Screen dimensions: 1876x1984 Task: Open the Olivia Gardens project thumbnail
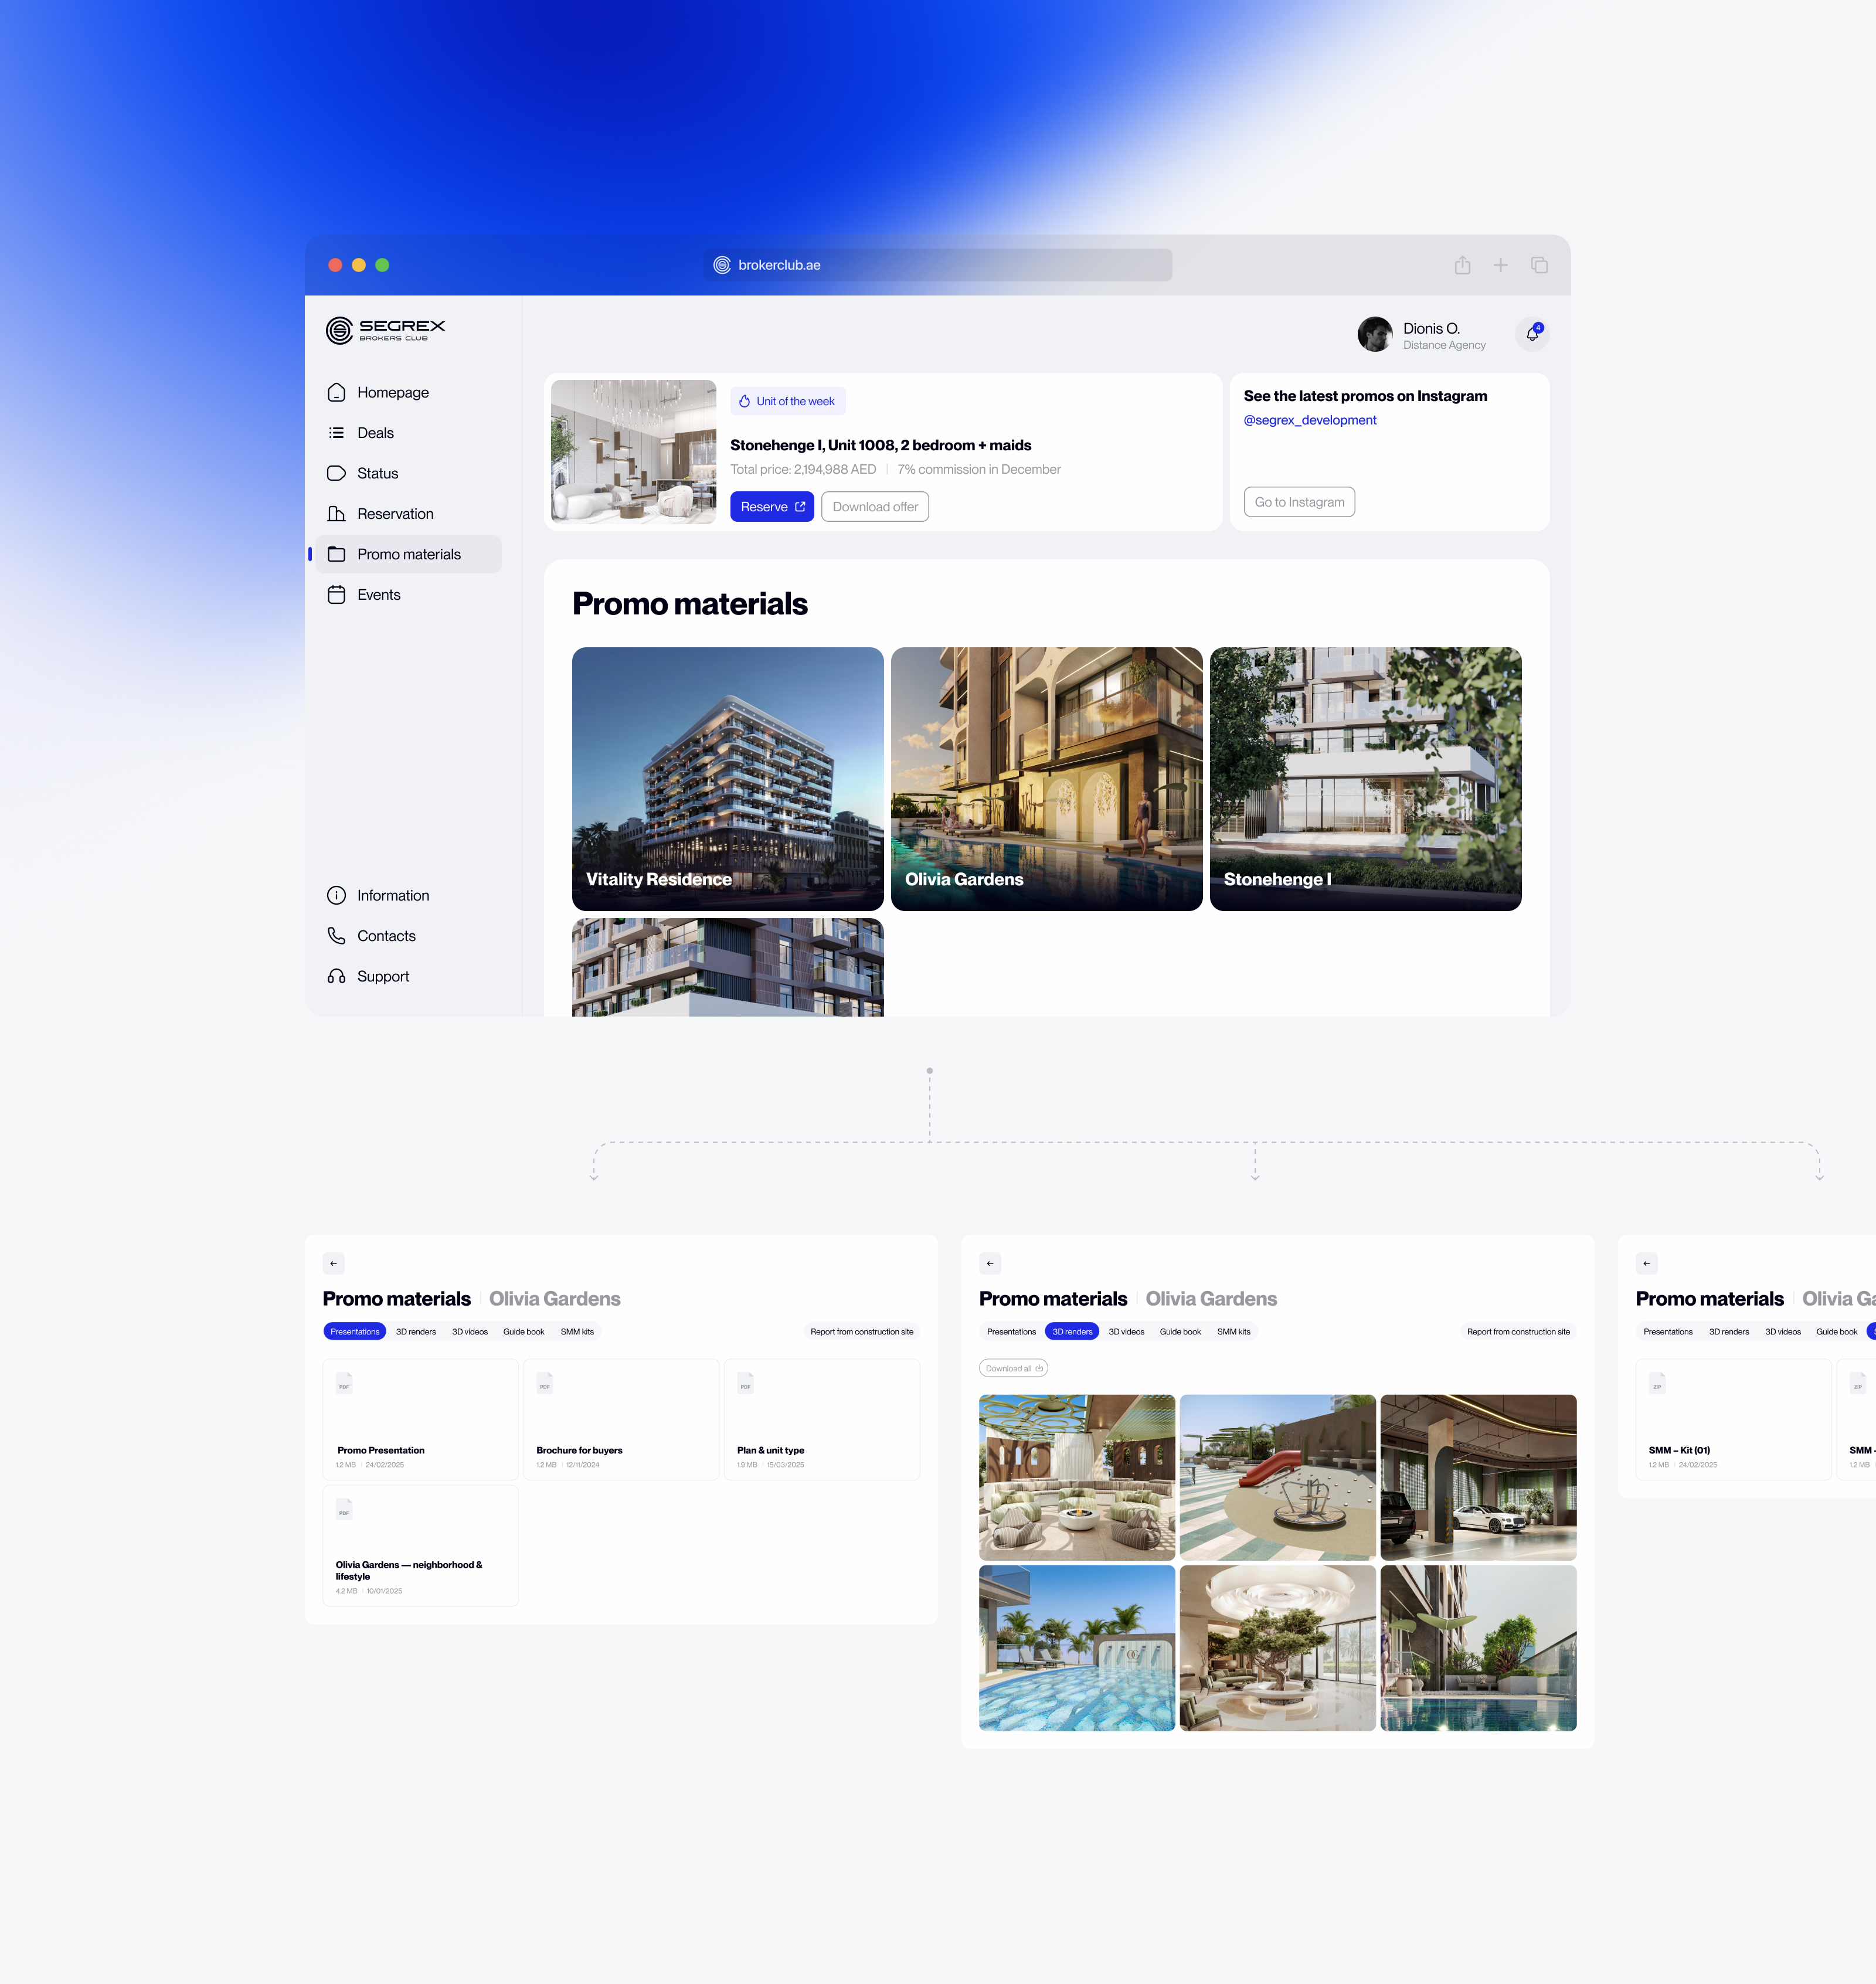click(x=1046, y=778)
